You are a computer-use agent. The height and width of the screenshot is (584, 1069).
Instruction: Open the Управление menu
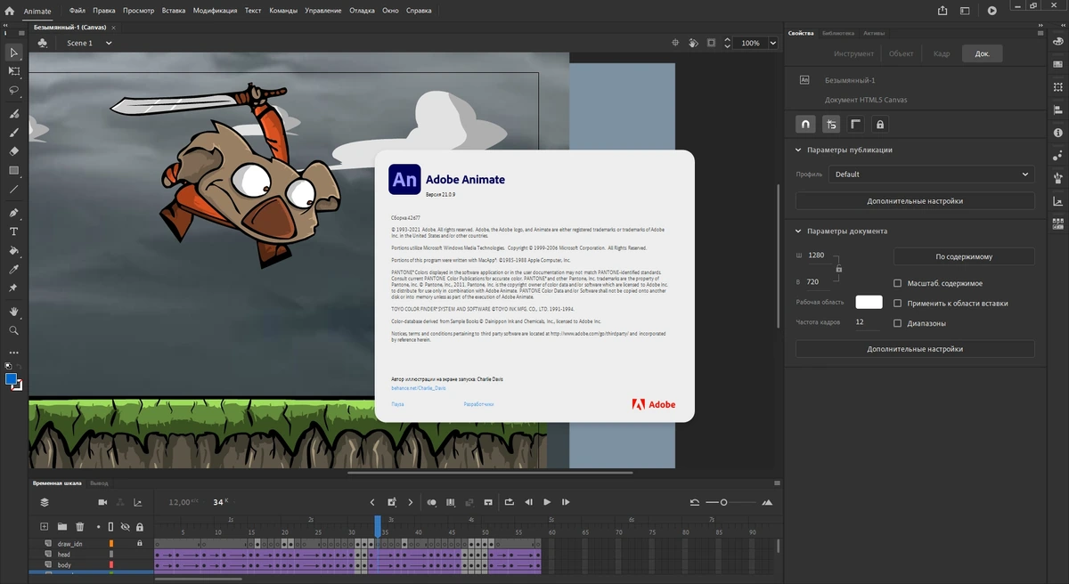click(322, 11)
